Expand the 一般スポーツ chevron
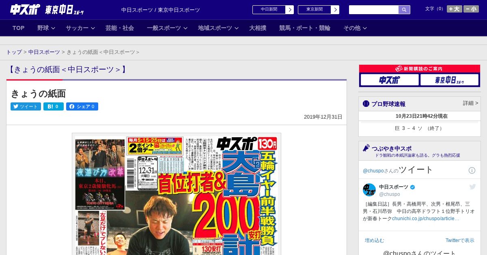The height and width of the screenshot is (255, 487). coord(185,28)
